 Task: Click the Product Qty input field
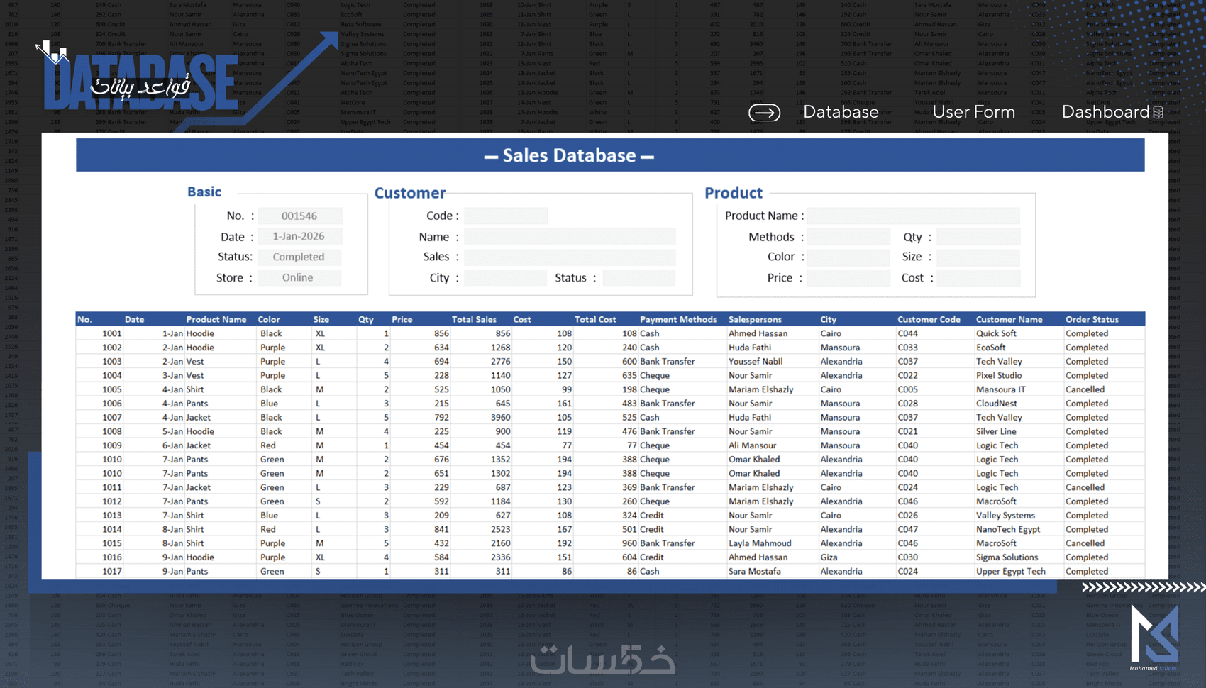[978, 236]
